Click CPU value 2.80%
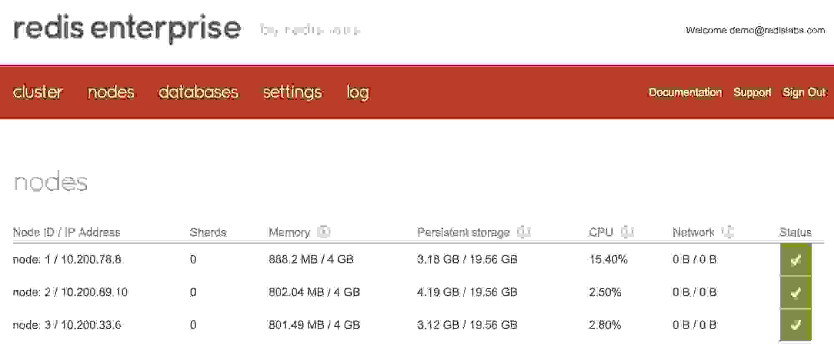Image resolution: width=834 pixels, height=349 pixels. coord(605,325)
